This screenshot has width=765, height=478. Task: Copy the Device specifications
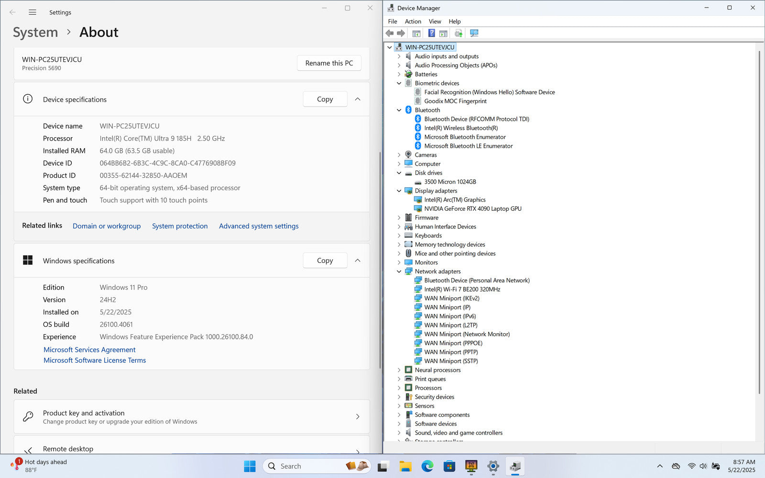325,99
